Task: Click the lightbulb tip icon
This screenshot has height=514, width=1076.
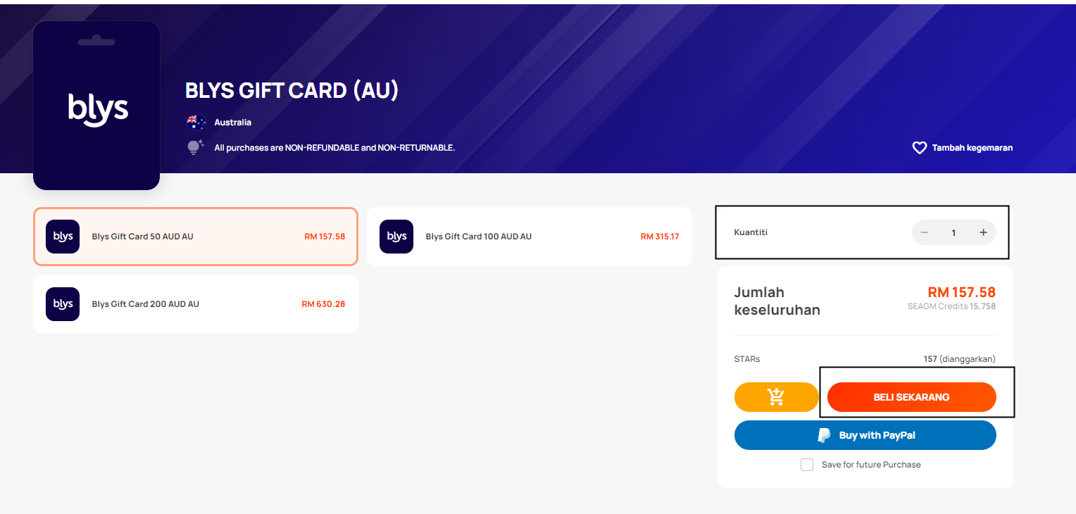Action: tap(195, 147)
